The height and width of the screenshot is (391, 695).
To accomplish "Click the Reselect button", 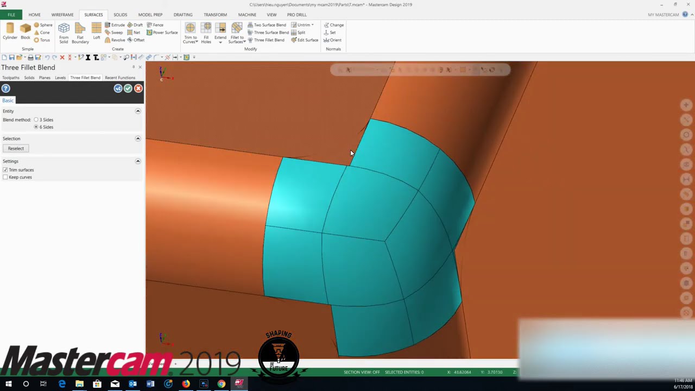I will 16,148.
